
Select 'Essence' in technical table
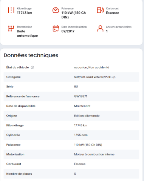(x=80, y=164)
